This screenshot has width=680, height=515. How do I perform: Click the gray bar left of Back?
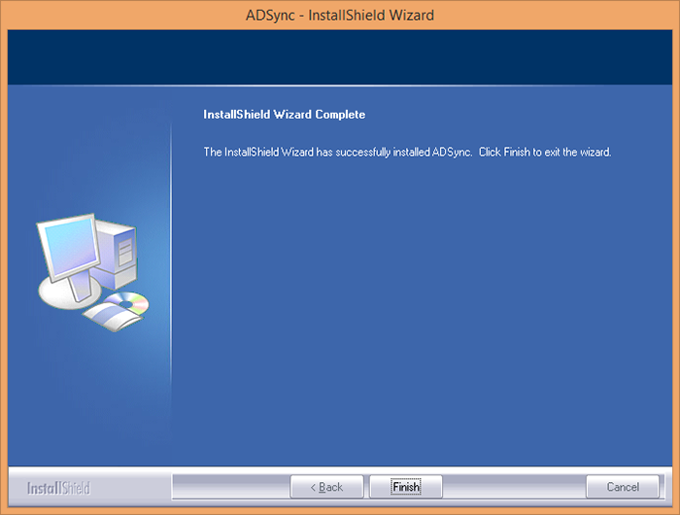coord(231,487)
